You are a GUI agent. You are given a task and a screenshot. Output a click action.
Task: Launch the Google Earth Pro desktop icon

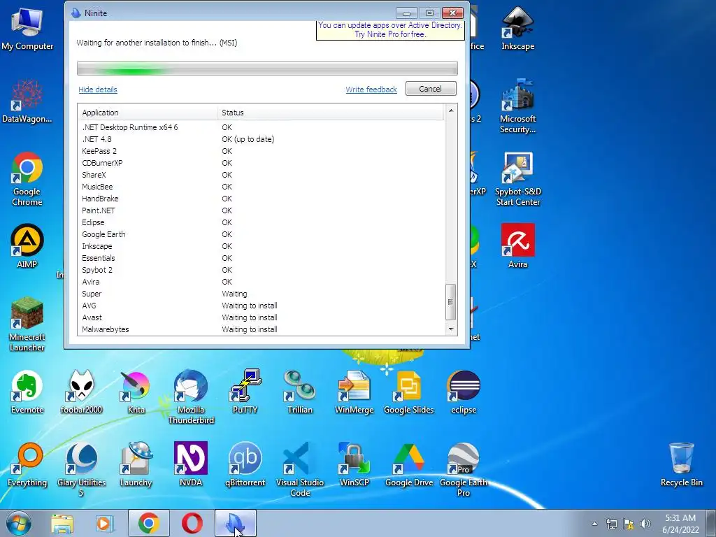tap(464, 469)
